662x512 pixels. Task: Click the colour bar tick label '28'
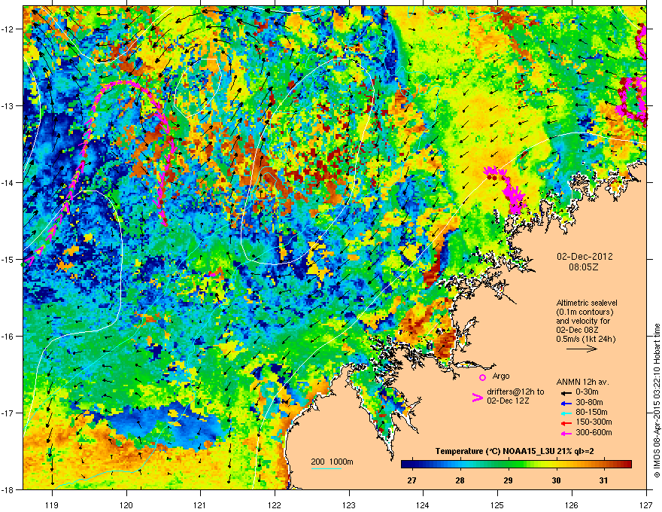(x=460, y=480)
